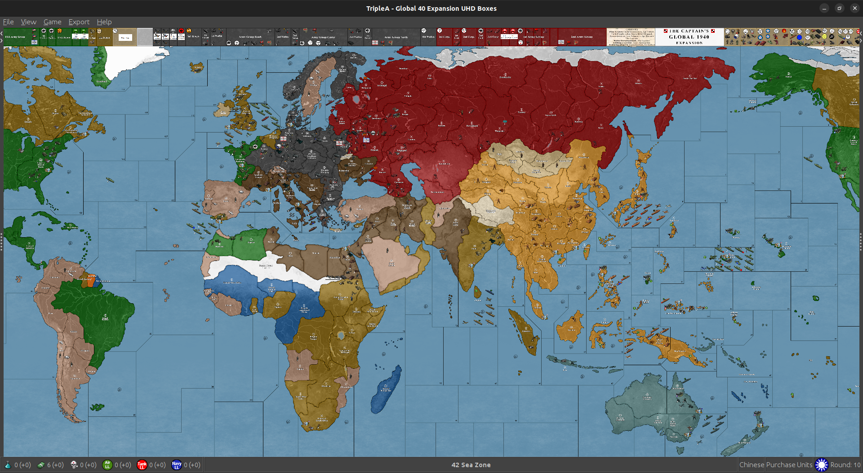This screenshot has height=473, width=863.
Task: Select the skull resource icon in status bar
Action: point(73,465)
